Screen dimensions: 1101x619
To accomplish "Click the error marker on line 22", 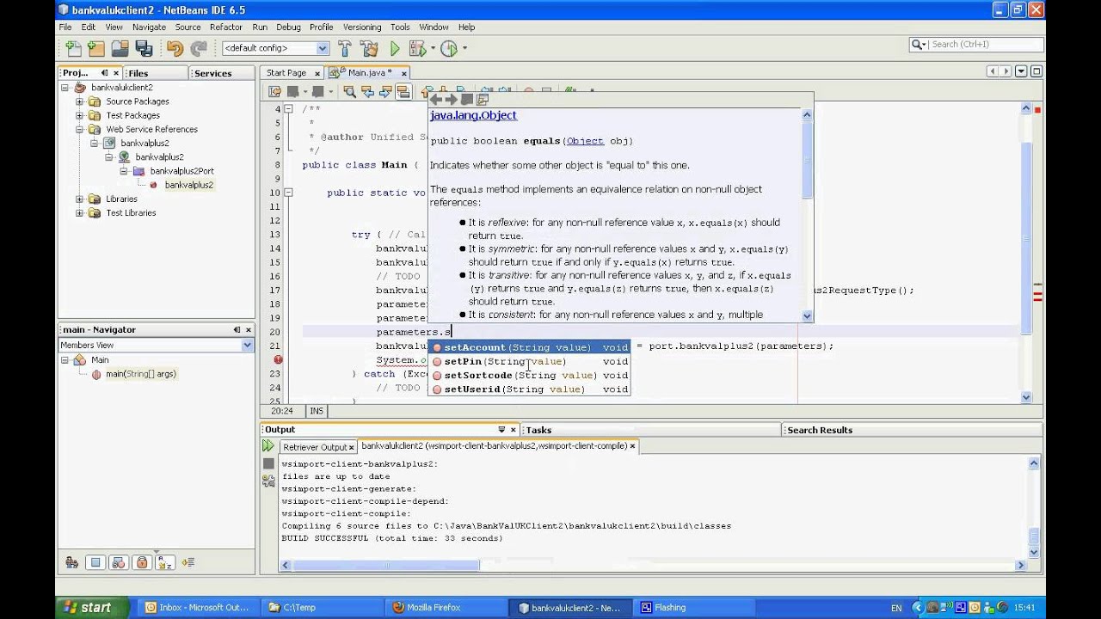I will pos(278,360).
